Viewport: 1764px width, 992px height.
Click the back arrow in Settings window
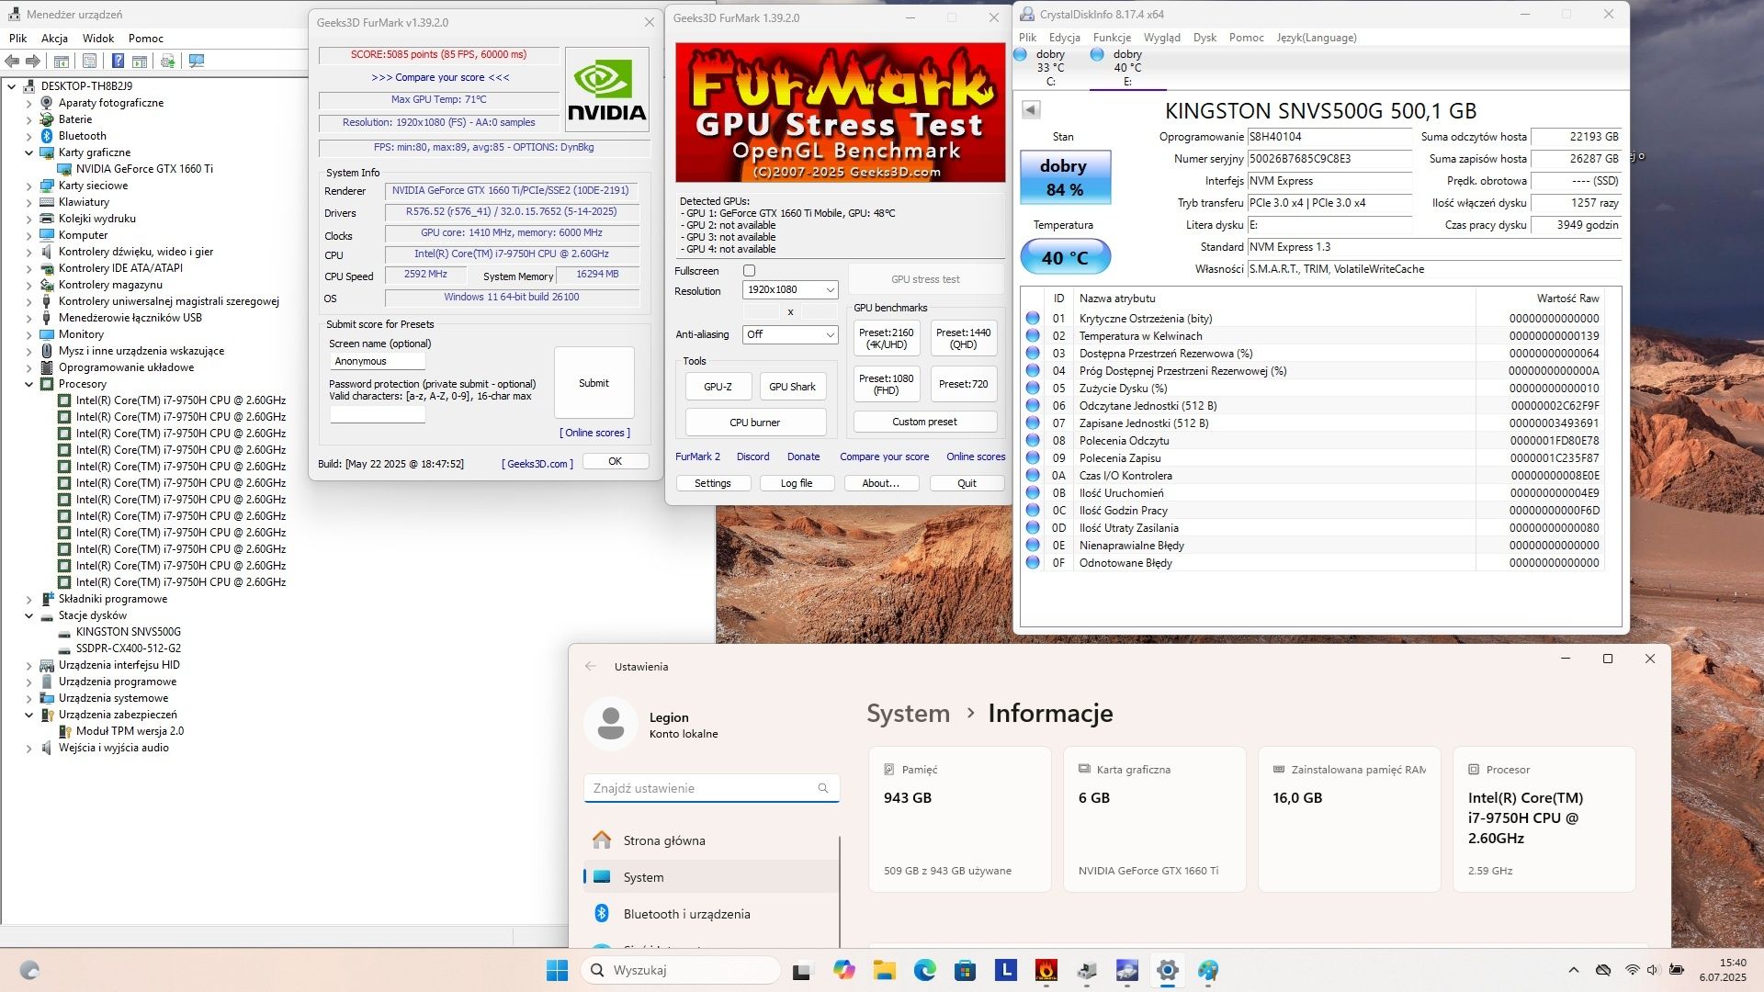pos(591,667)
